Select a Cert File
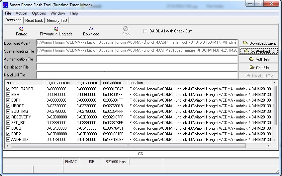282x176 pixels. pyautogui.click(x=259, y=67)
